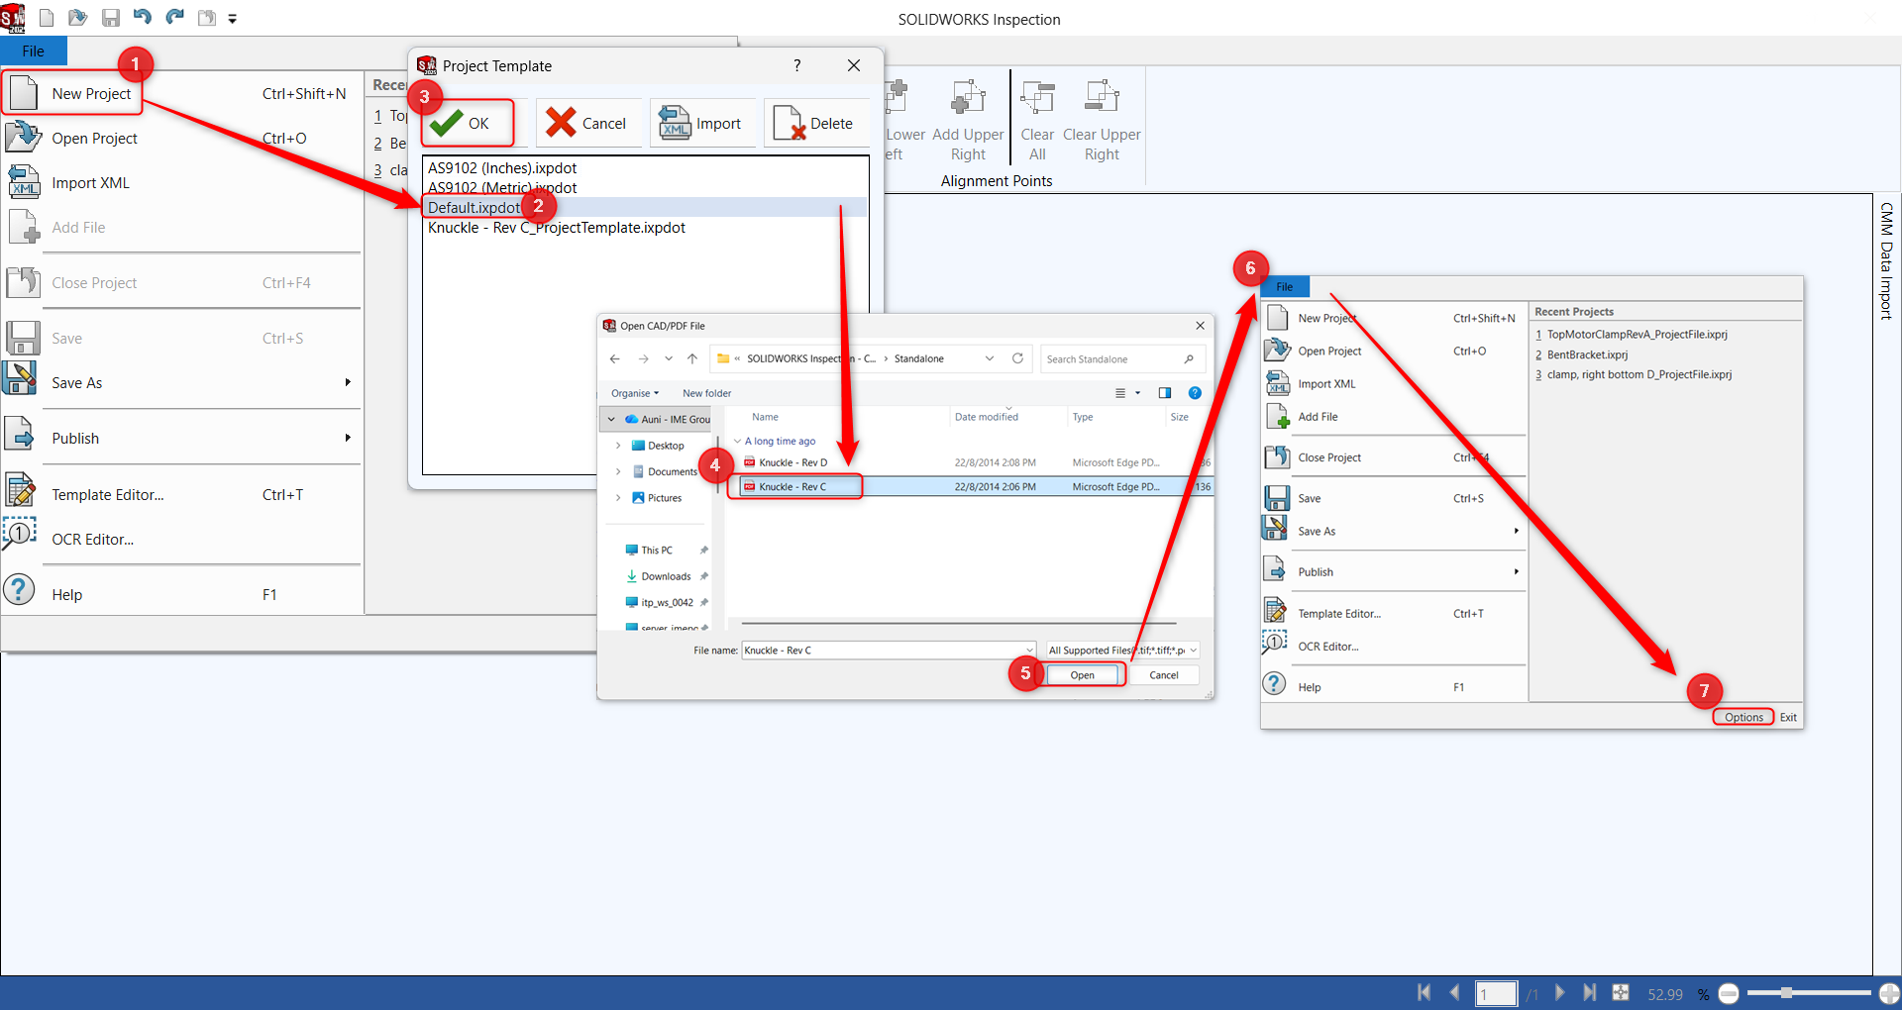
Task: Click back arrow in Open CAD/PDF File dialog
Action: click(615, 358)
